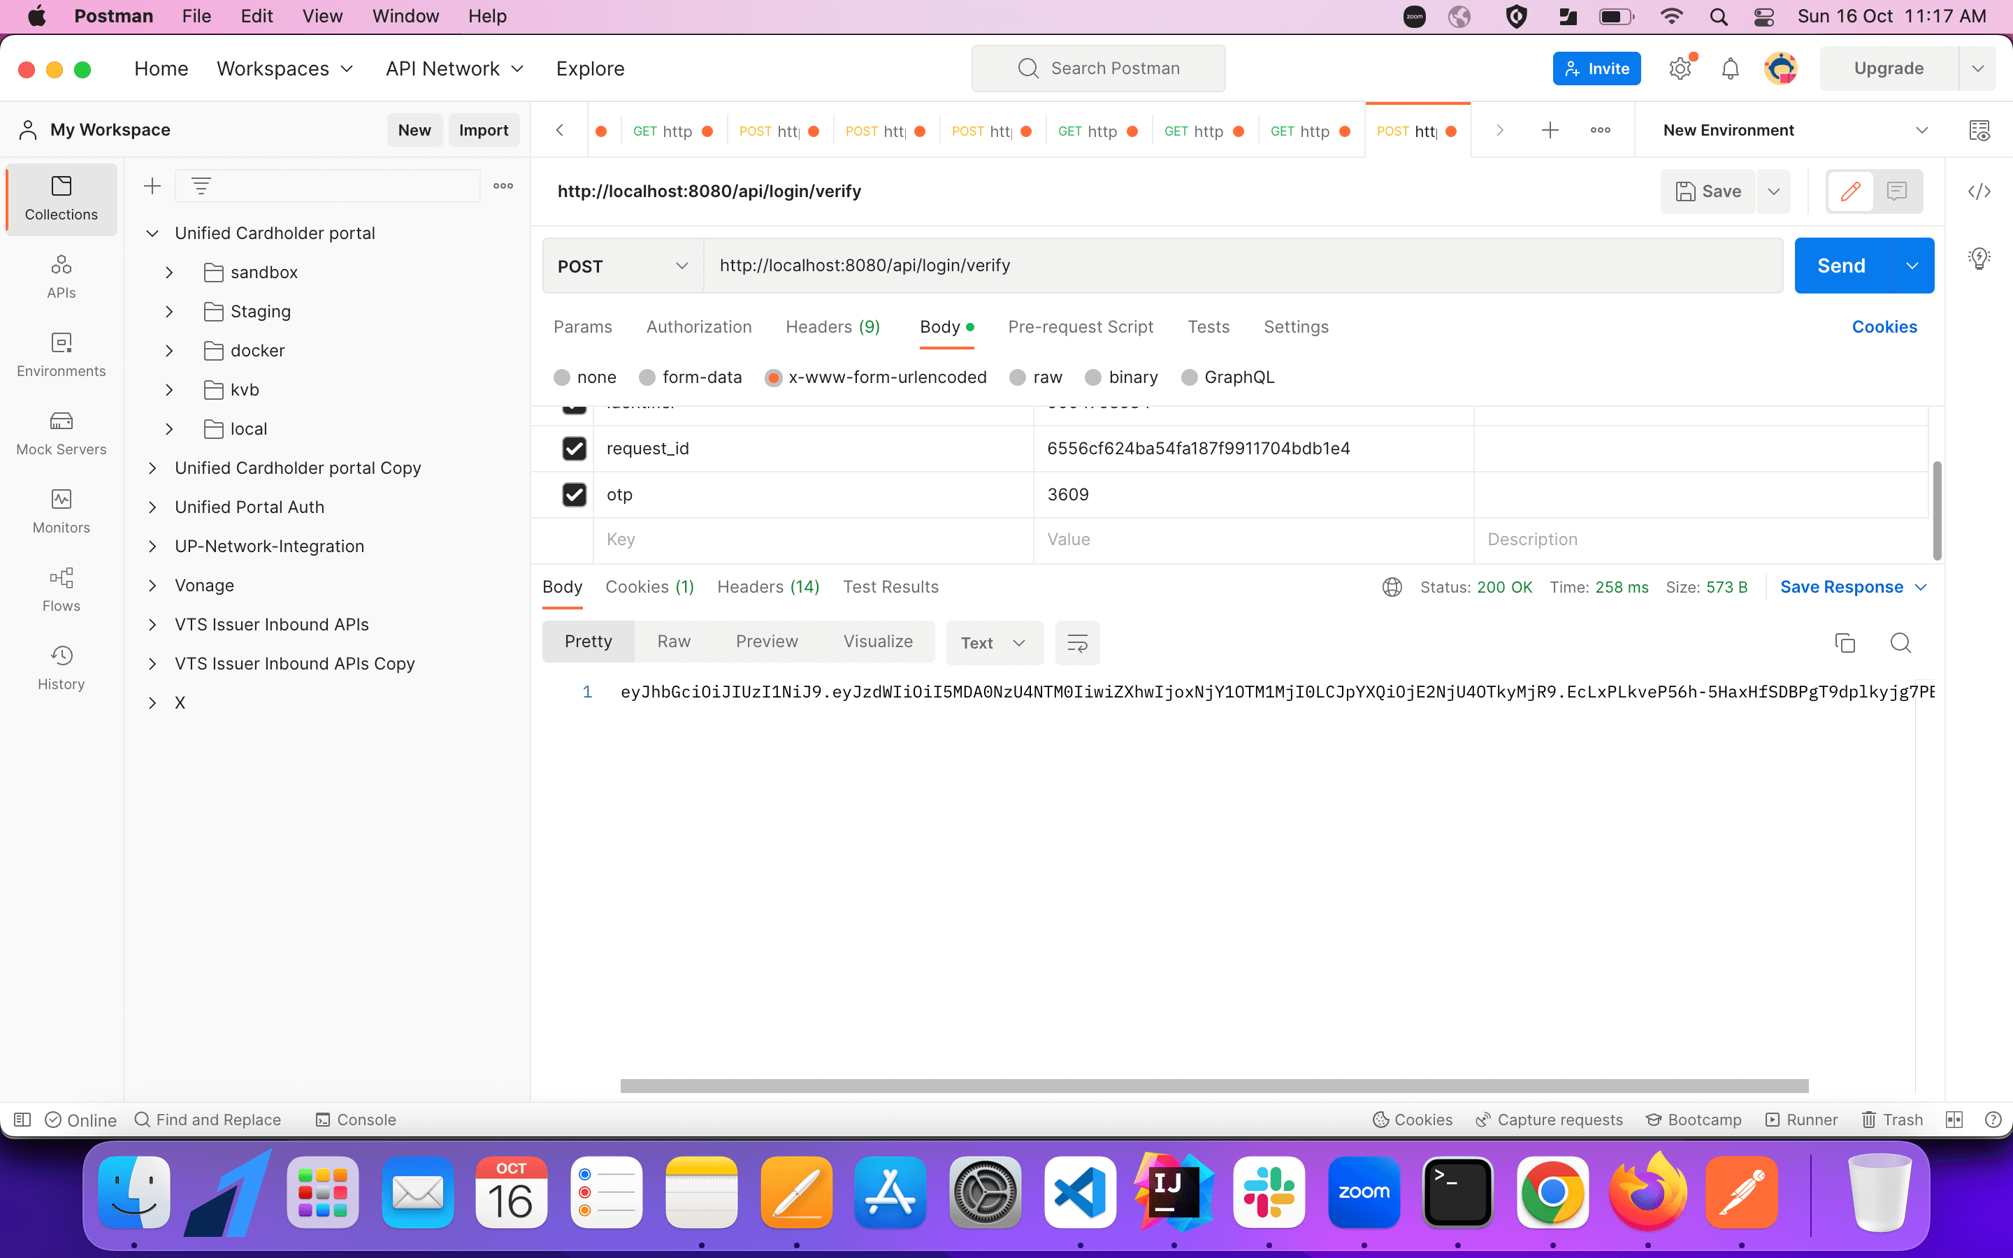Image resolution: width=2013 pixels, height=1258 pixels.
Task: Open the lightbulb info panel
Action: coord(1979,258)
